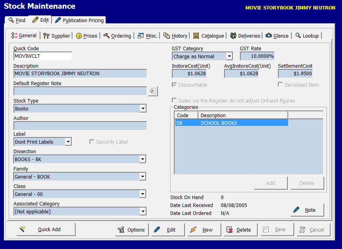
Task: Click the Catalogue tab picture frame icon
Action: pos(196,36)
